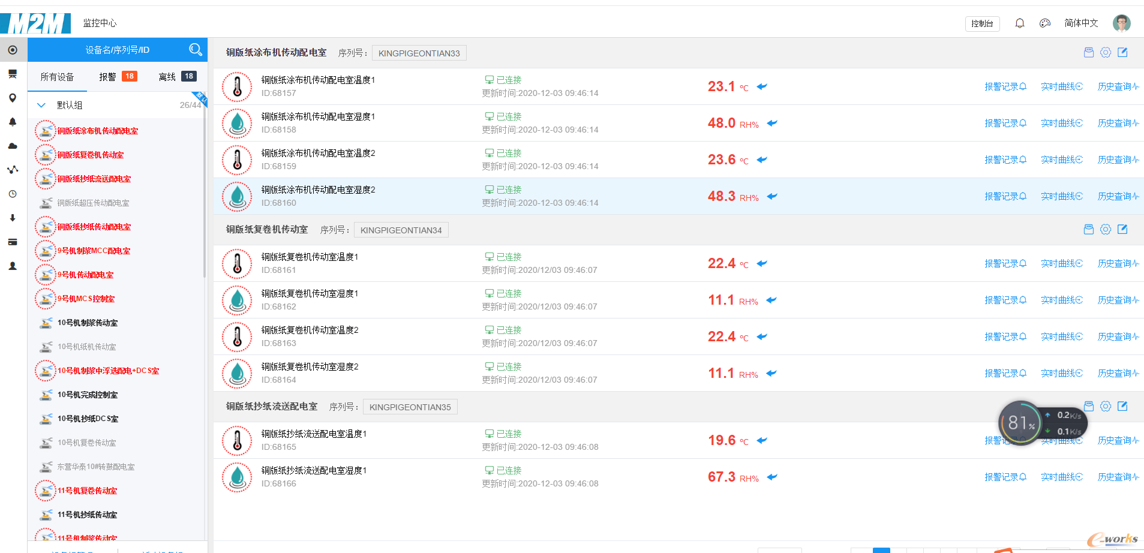Click SIM card icon for 铜版纸复卷机传动室 group
1144x553 pixels.
1089,229
